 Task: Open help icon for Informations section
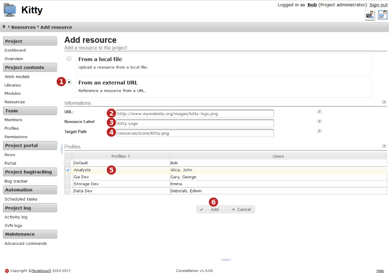click(384, 102)
